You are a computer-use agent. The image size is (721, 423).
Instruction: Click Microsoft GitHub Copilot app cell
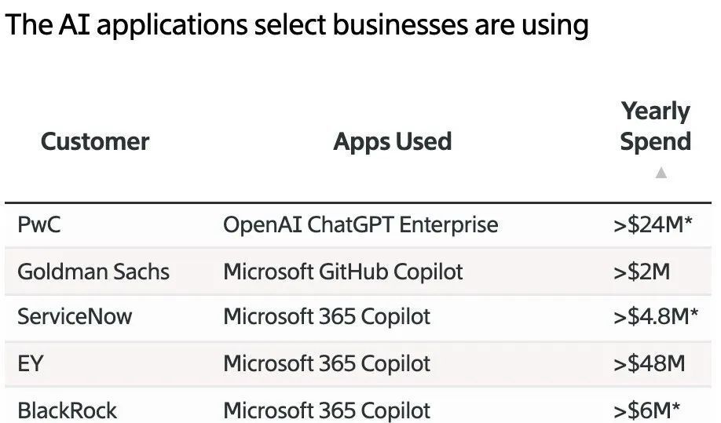click(x=343, y=272)
